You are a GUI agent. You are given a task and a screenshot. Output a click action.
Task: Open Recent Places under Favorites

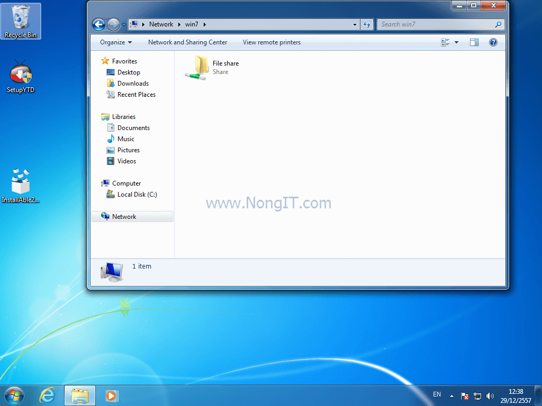click(136, 94)
